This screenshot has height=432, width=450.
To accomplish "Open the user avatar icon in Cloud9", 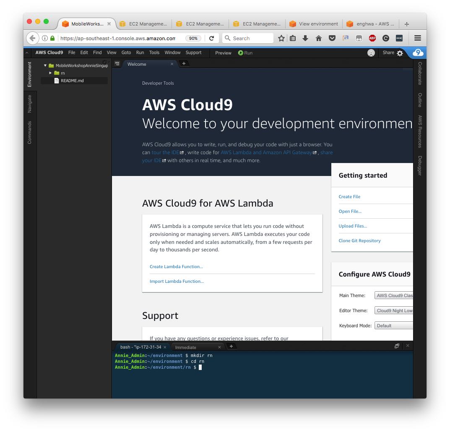I will coord(371,53).
